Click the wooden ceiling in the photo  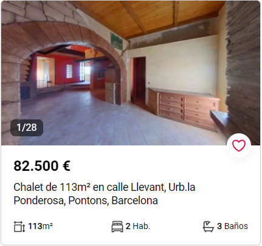click(x=154, y=16)
